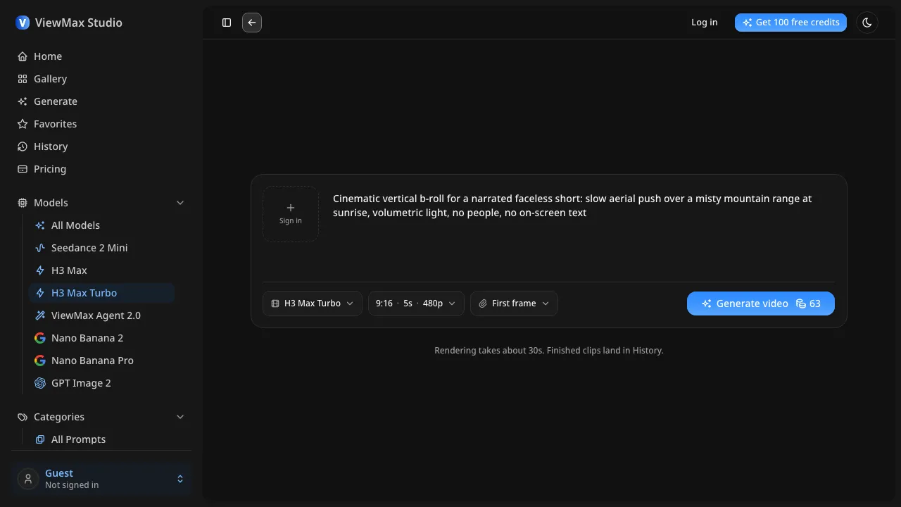This screenshot has width=901, height=507.
Task: Go back with the arrow button
Action: [x=252, y=23]
